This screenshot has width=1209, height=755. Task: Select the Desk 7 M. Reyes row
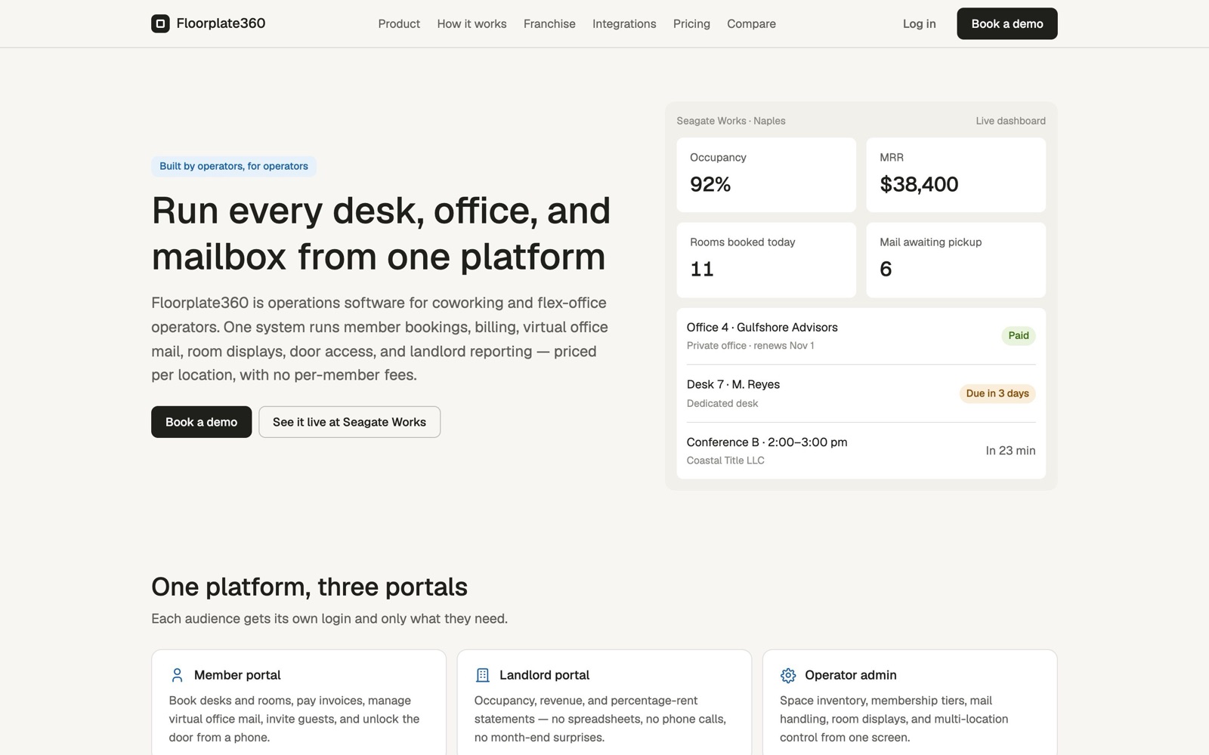tap(861, 393)
